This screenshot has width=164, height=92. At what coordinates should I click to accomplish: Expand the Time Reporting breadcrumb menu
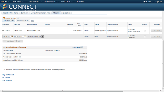pos(50,2)
